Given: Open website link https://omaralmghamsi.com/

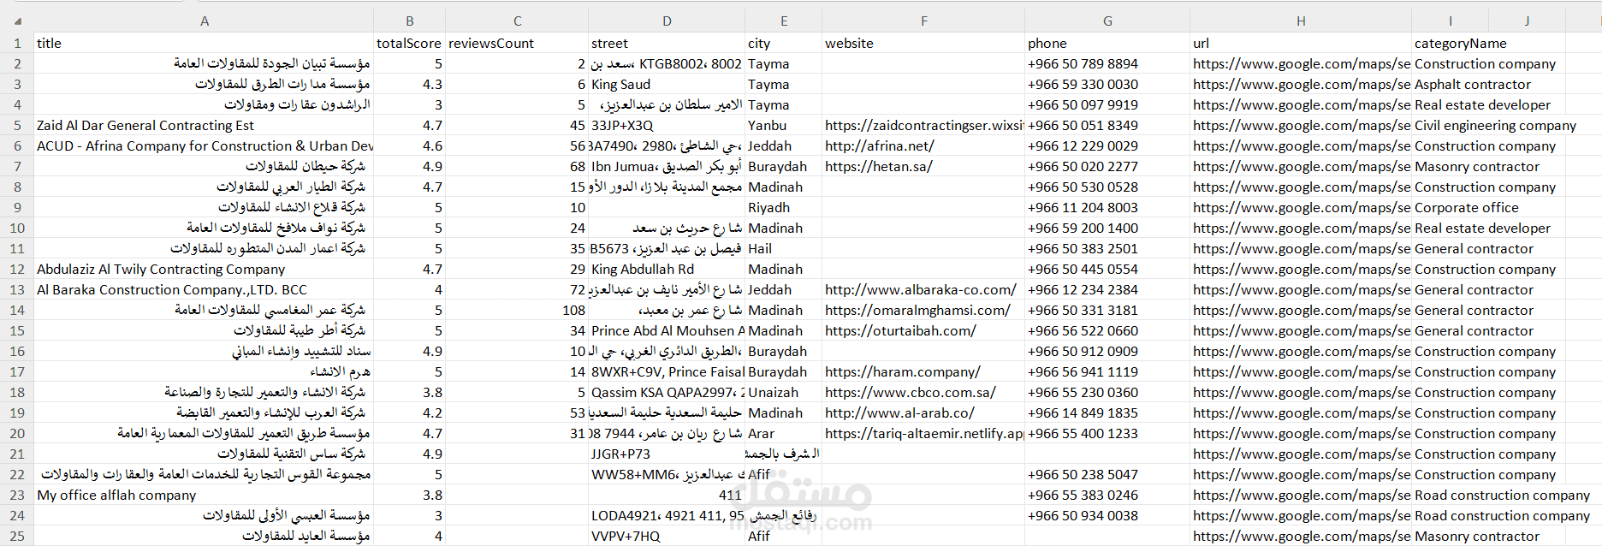Looking at the screenshot, I should tap(917, 311).
